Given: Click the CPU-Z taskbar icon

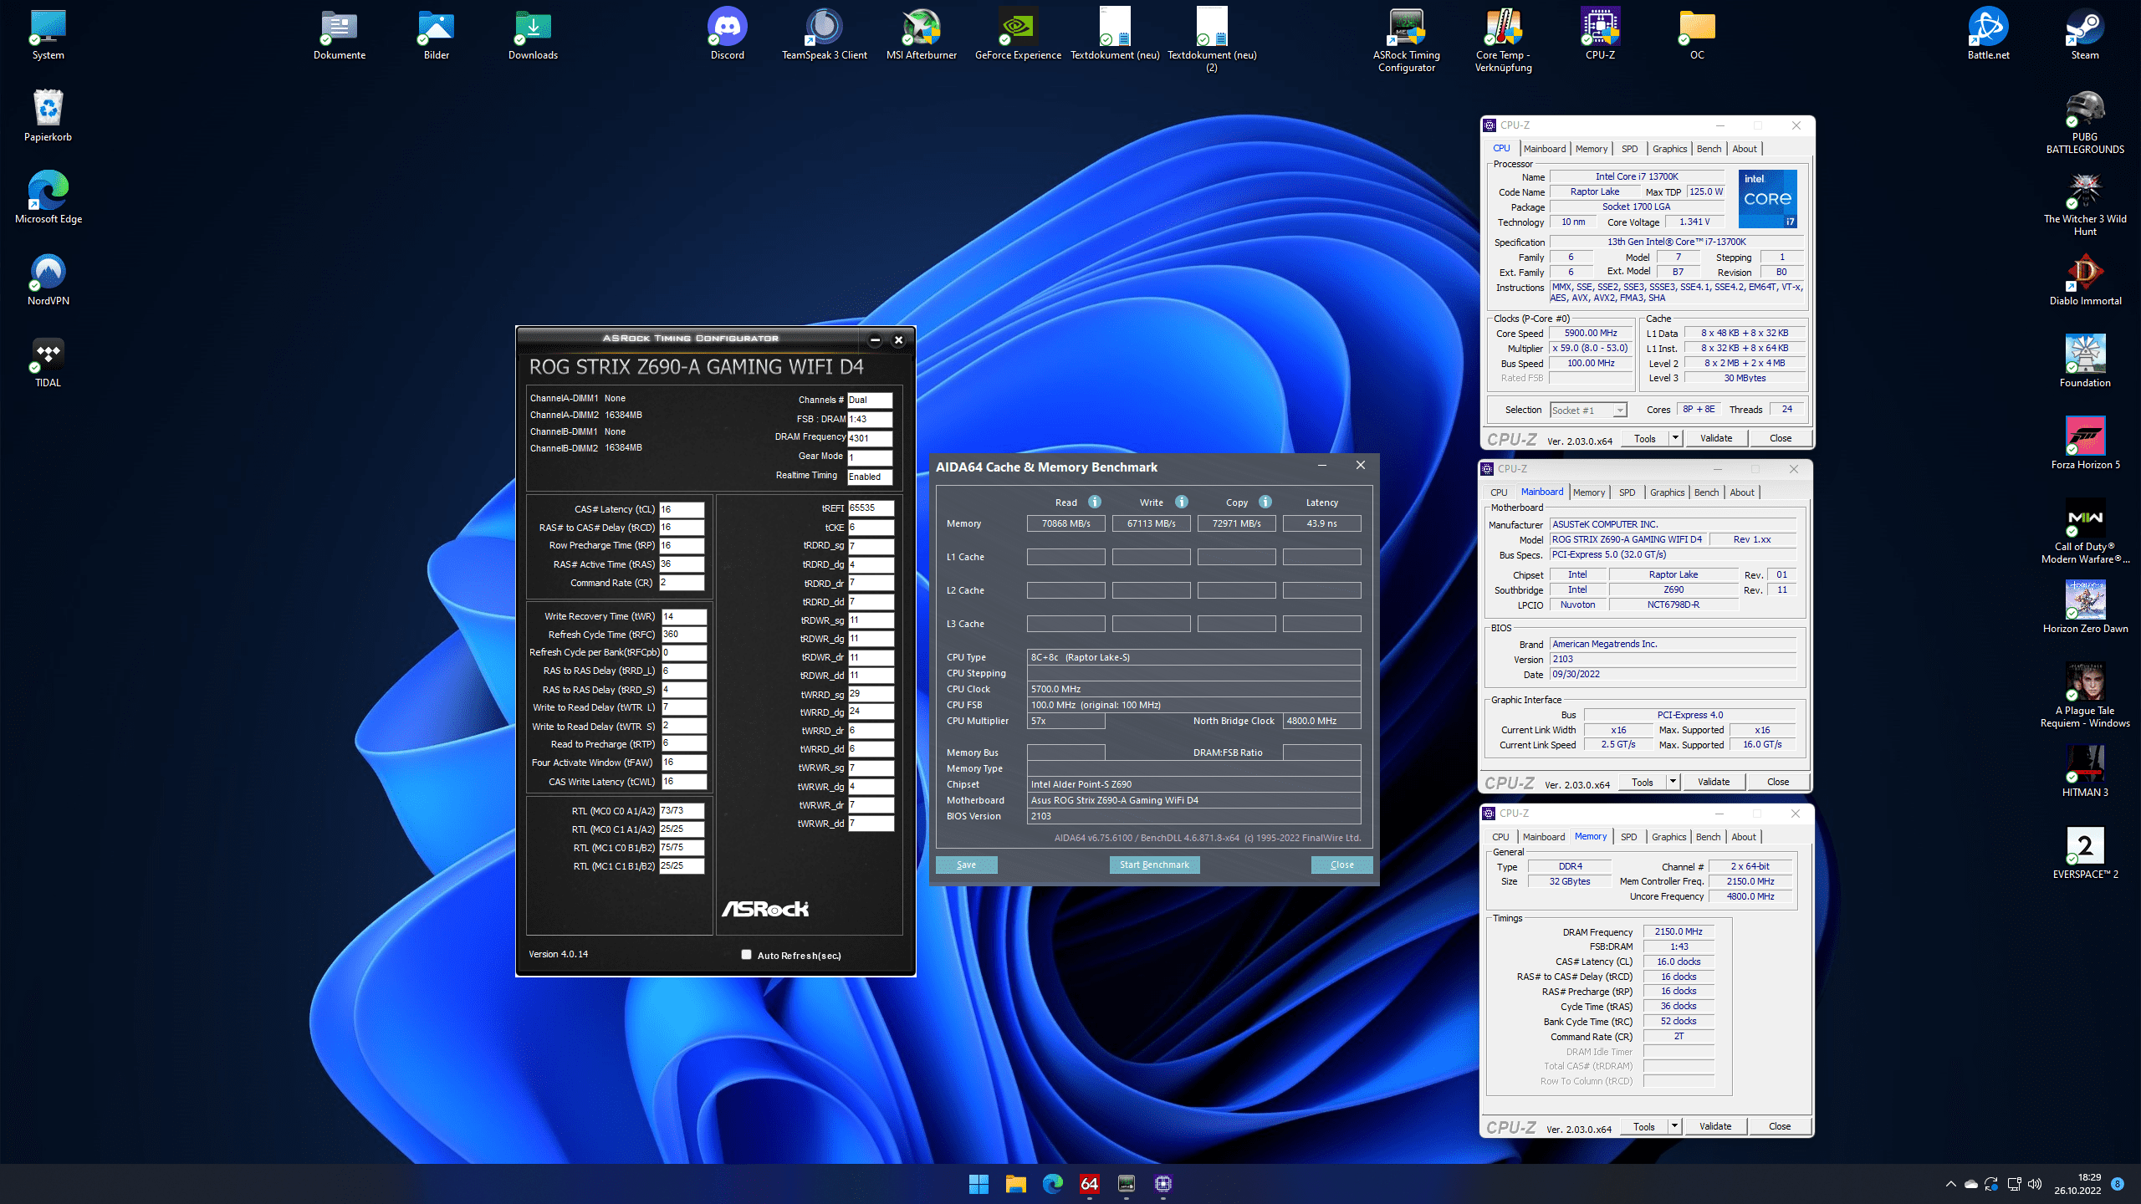Looking at the screenshot, I should (1162, 1183).
